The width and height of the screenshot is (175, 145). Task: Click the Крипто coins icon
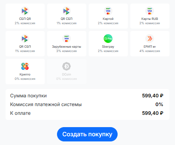(25, 66)
